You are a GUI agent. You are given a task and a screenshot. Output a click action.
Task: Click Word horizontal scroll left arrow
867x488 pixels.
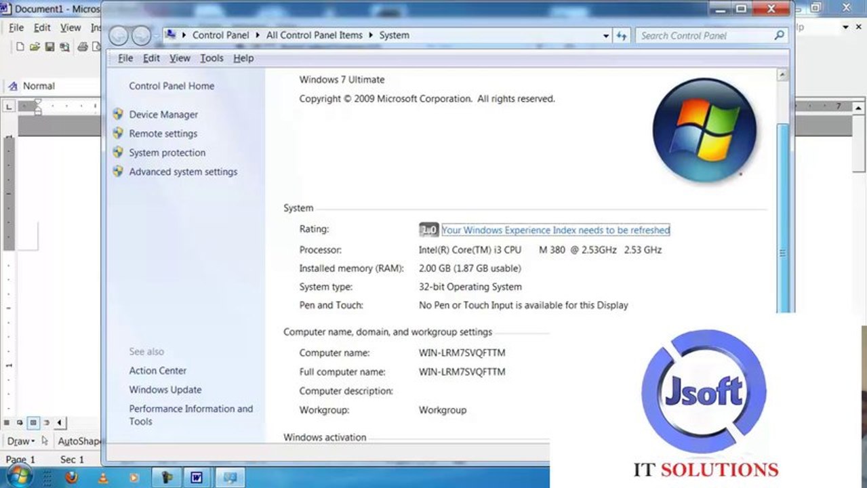click(x=60, y=422)
